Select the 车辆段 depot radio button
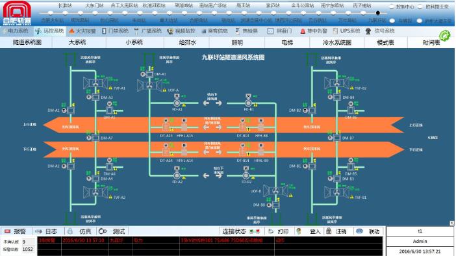 click(392, 21)
